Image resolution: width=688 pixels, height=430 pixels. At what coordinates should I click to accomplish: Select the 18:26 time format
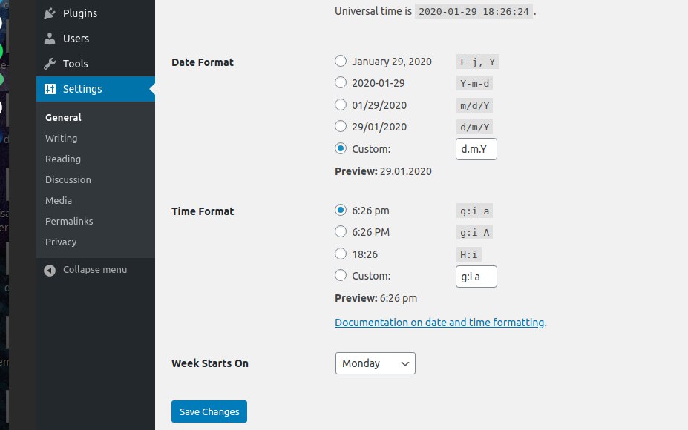click(x=341, y=254)
